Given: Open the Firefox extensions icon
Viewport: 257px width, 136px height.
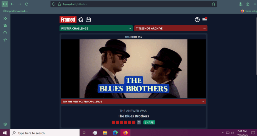Looking at the screenshot, I should click(x=248, y=4).
